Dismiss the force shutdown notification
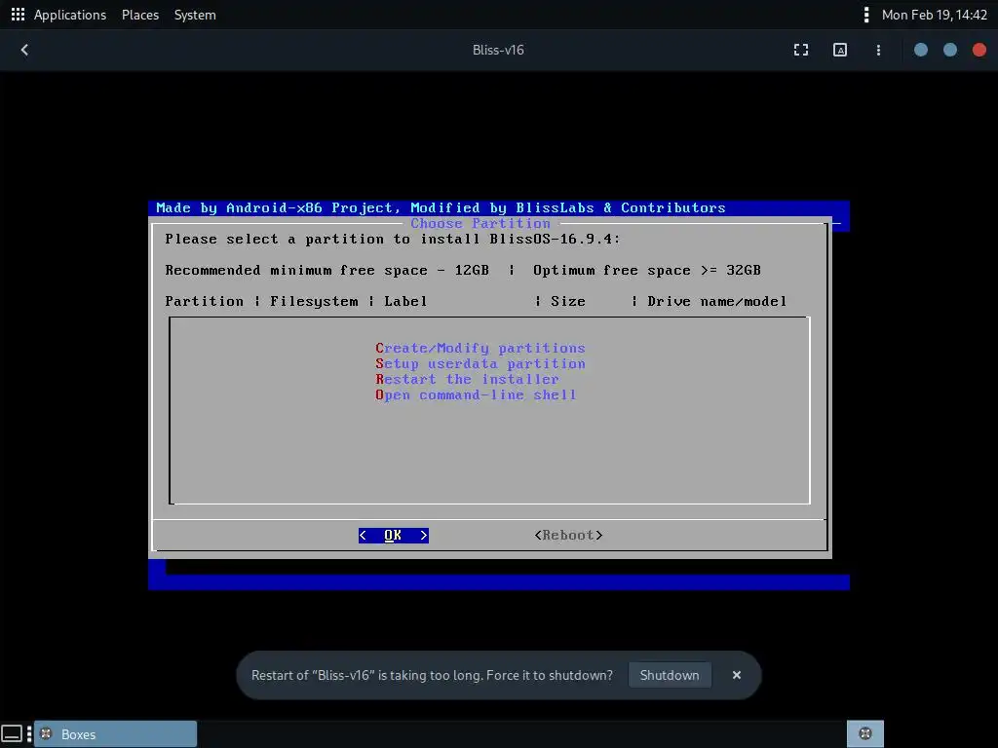This screenshot has width=998, height=748. click(737, 675)
